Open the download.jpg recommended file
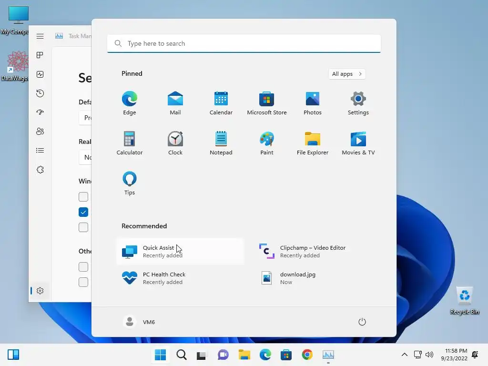The image size is (488, 366). [317, 278]
